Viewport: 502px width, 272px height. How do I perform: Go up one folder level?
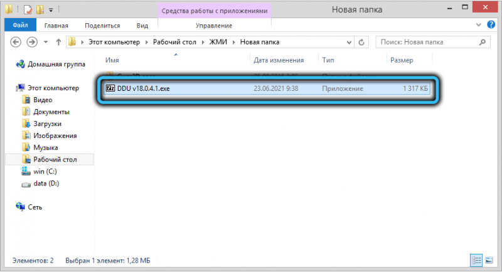click(x=58, y=42)
